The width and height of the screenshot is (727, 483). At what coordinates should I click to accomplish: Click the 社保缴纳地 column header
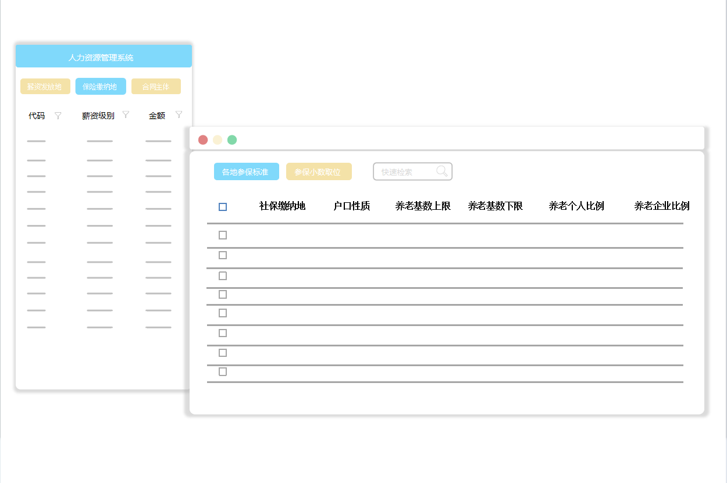(283, 206)
